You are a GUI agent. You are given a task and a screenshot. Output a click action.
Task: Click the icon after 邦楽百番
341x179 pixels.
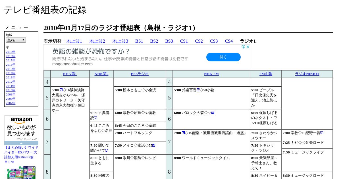198,90
